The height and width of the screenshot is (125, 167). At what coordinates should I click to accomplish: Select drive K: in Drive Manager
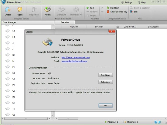coord(10,55)
